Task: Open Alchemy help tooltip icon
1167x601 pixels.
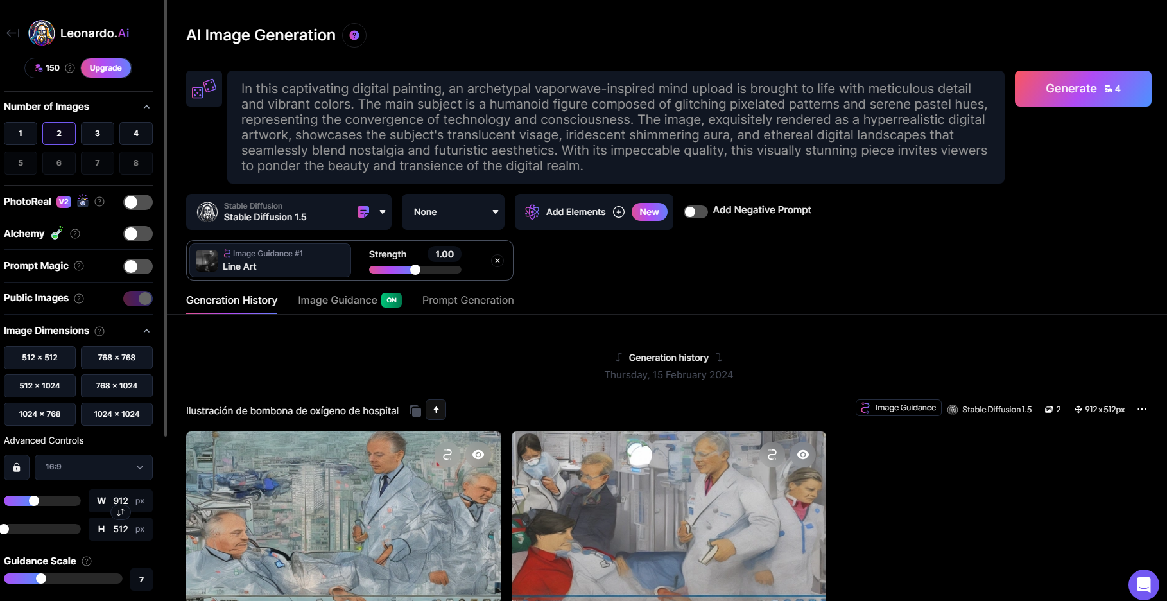Action: [75, 234]
